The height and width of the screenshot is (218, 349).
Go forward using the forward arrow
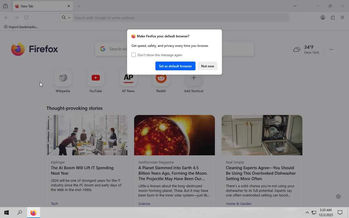(x=16, y=17)
